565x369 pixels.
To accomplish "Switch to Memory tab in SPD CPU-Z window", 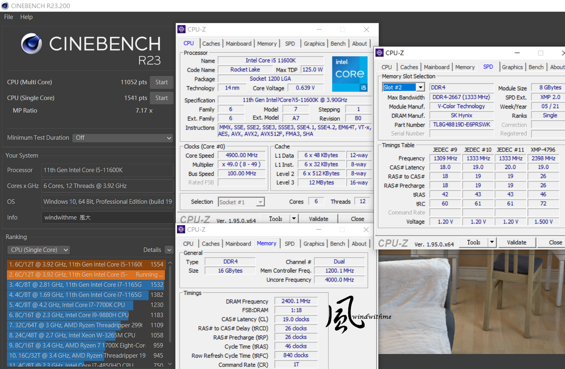I will coord(465,67).
